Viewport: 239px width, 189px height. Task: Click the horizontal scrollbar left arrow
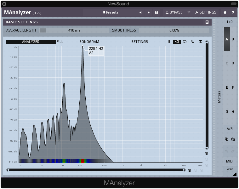point(7,170)
